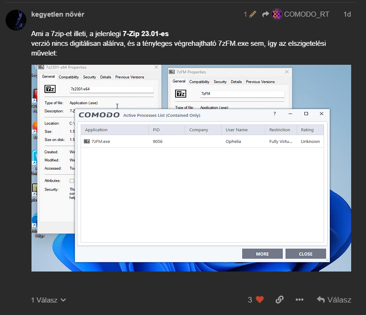The height and width of the screenshot is (315, 366).
Task: Select Details tab in 7z2301-x64 Properties
Action: [x=106, y=77]
